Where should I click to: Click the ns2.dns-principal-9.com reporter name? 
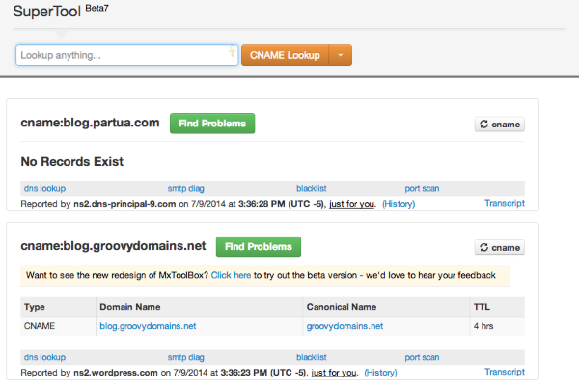[x=124, y=204]
